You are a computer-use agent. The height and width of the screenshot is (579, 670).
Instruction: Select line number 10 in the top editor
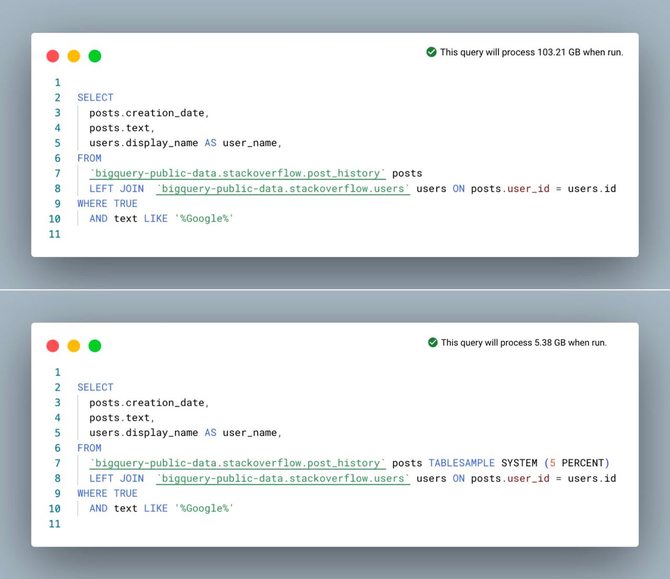point(54,219)
